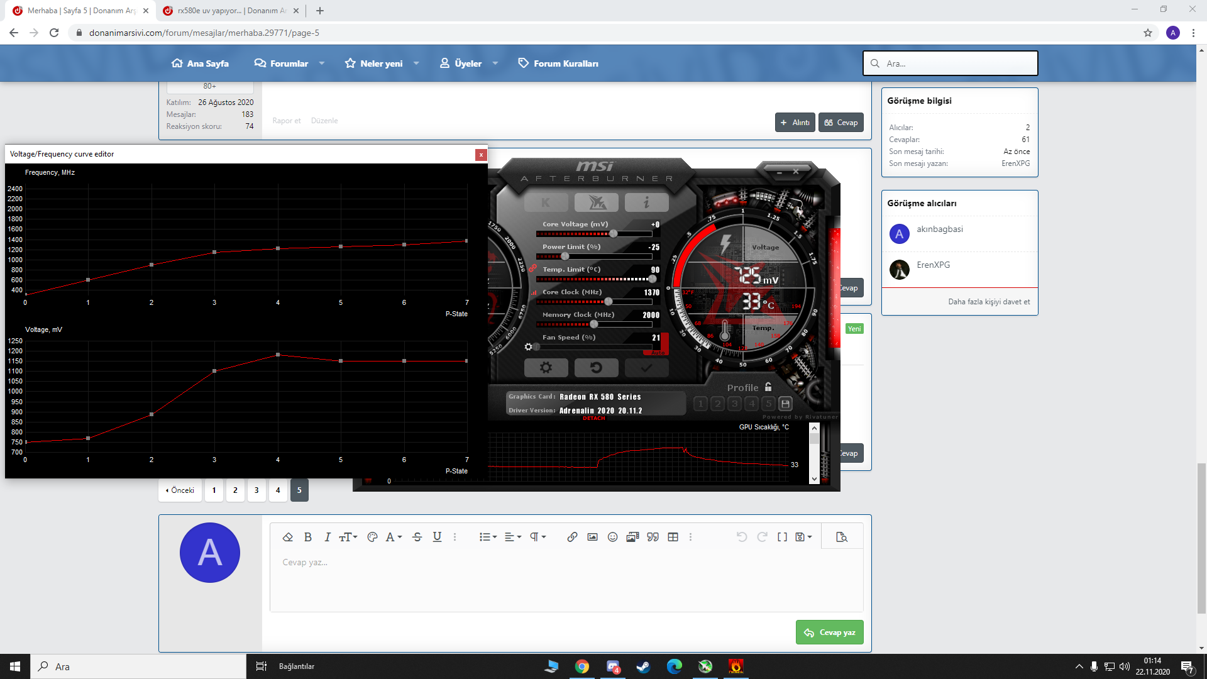
Task: Go to page 4 of the thread
Action: pos(278,490)
